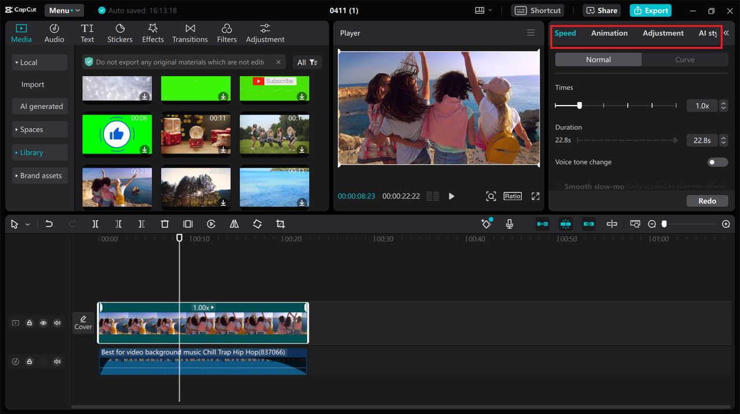Open the All filter dropdown

[x=307, y=62]
